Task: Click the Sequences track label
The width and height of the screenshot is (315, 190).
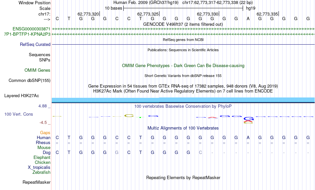Action: pos(39,55)
